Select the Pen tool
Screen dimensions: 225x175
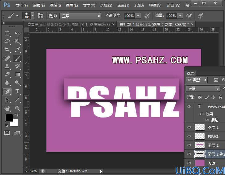pos(7,91)
